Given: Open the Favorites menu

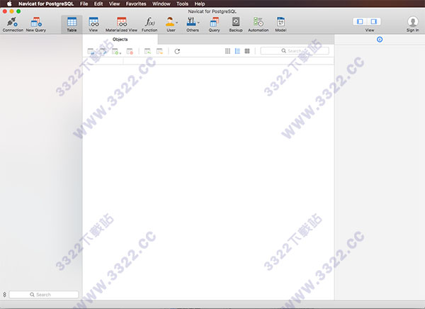Looking at the screenshot, I should click(136, 4).
